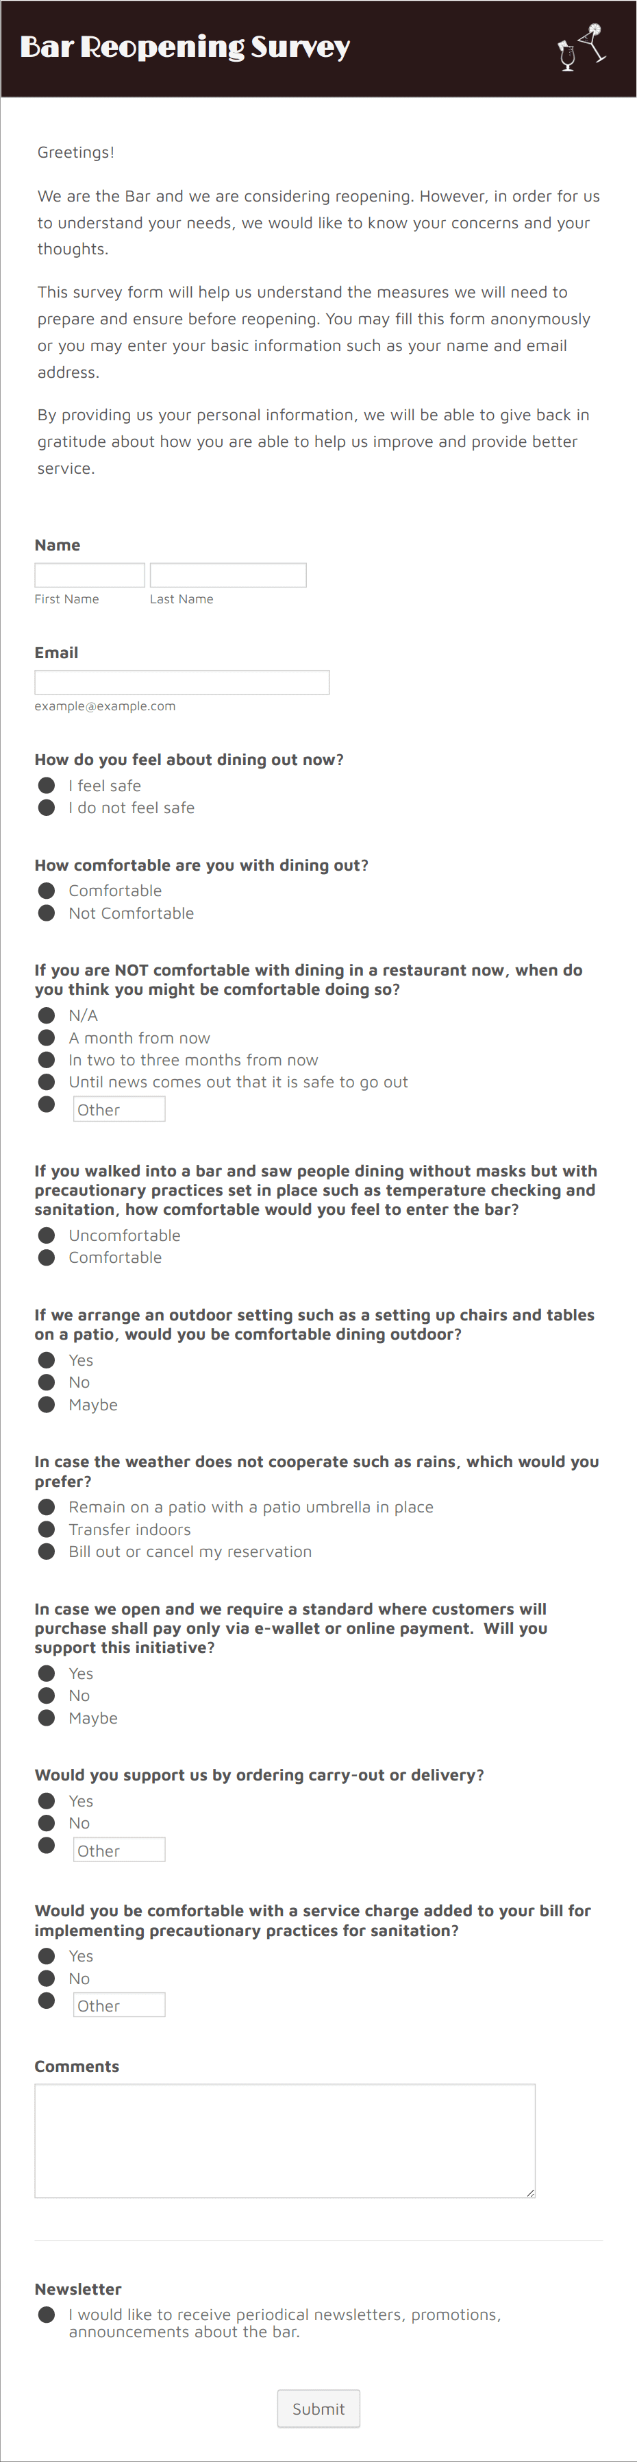
Task: Select "No" for carry-out or delivery support
Action: click(47, 1822)
